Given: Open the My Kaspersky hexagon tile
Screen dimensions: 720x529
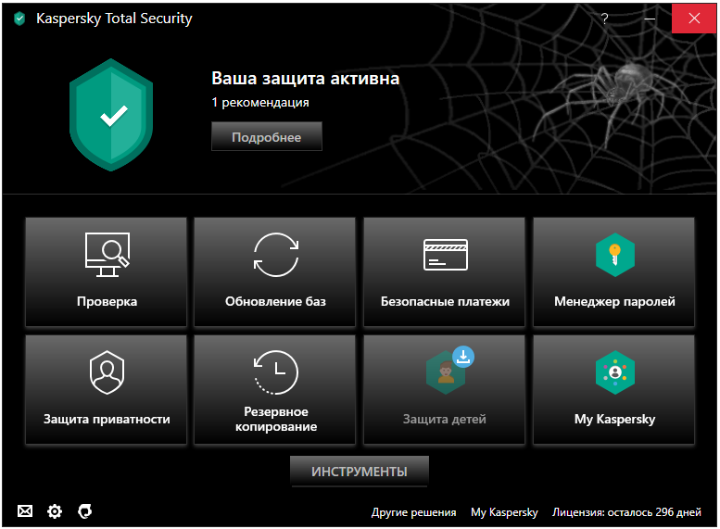Looking at the screenshot, I should 613,389.
